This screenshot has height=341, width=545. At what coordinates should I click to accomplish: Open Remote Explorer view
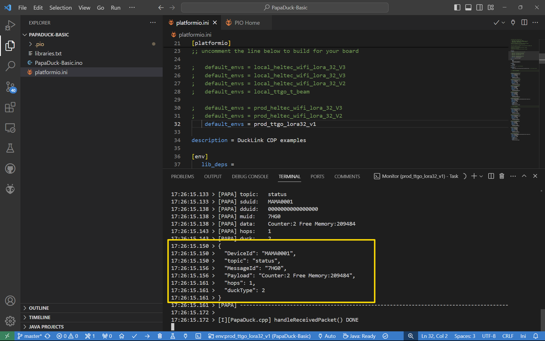(10, 128)
